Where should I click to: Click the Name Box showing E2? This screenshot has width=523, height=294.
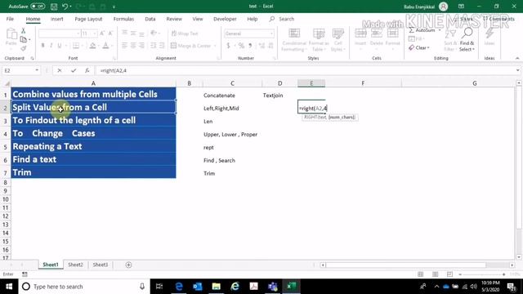[19, 70]
